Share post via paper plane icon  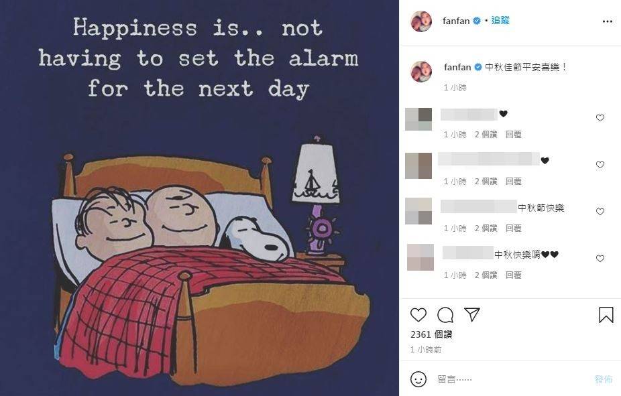(x=472, y=314)
